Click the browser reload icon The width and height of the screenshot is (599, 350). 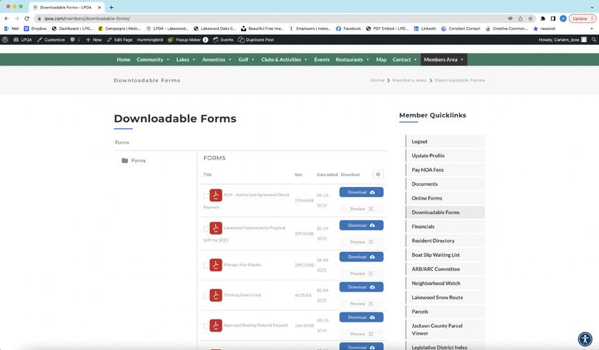(x=26, y=18)
